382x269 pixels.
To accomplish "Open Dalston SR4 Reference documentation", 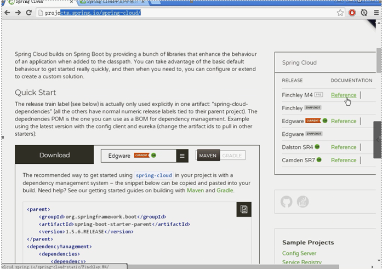I will pyautogui.click(x=344, y=147).
